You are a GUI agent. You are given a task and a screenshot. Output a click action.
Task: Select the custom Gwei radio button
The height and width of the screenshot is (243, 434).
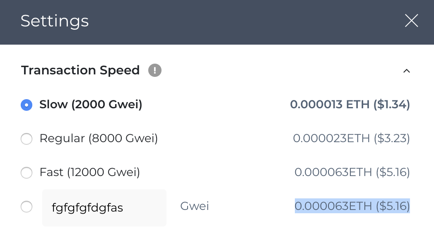point(27,207)
